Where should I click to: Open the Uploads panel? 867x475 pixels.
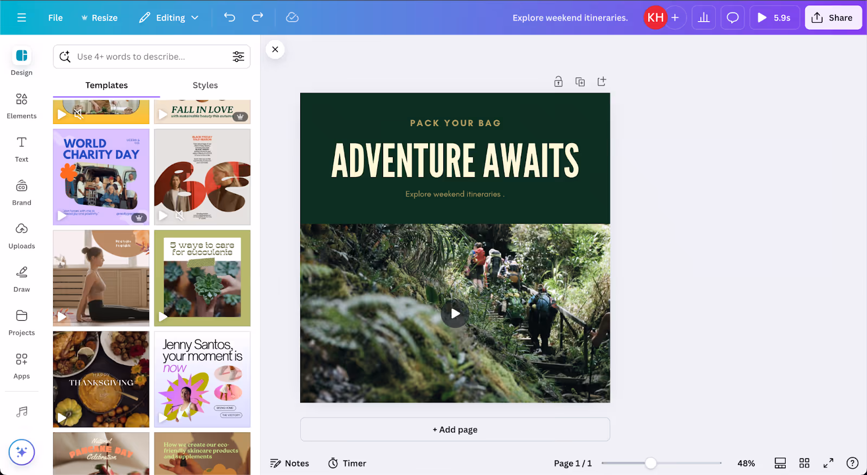click(22, 236)
